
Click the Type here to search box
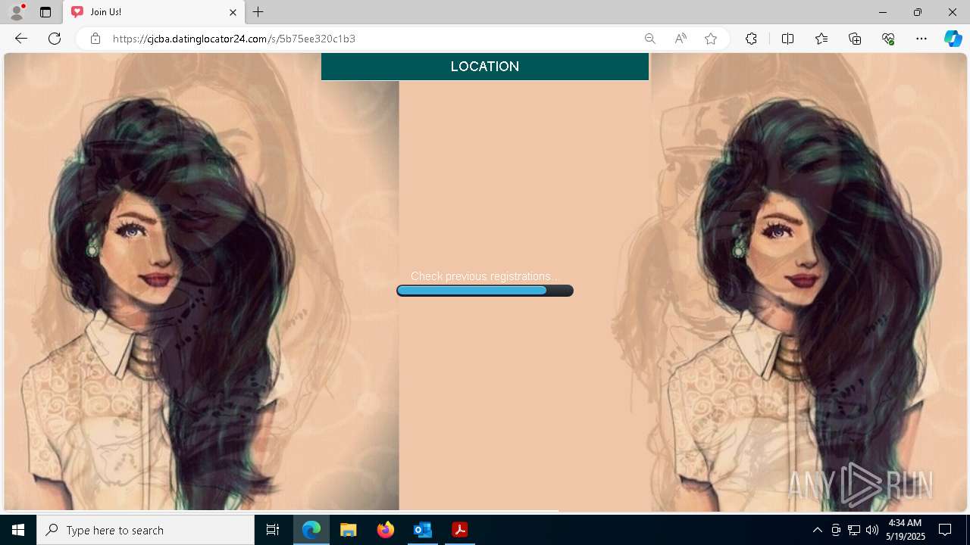pos(145,530)
